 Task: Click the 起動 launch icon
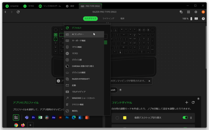click(67, 85)
